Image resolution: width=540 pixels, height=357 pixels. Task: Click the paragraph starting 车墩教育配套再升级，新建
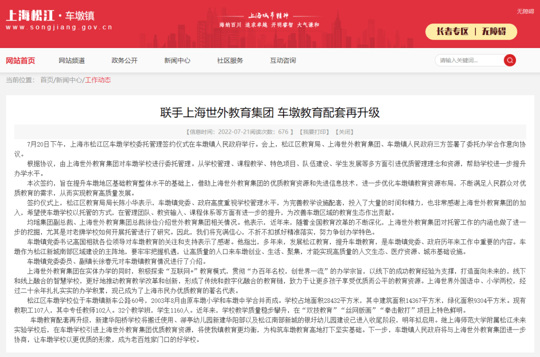270,330
